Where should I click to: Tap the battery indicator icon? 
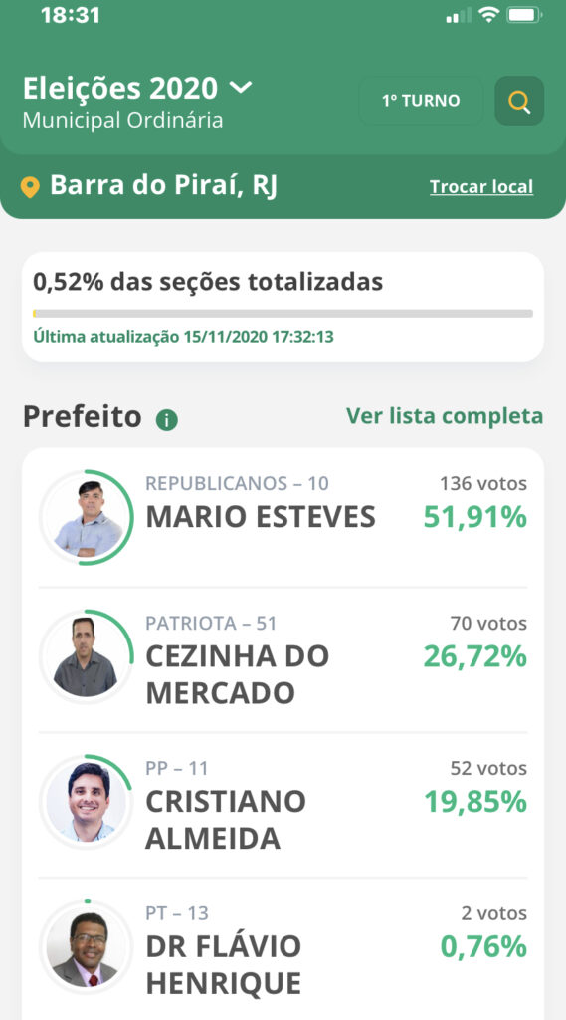524,15
